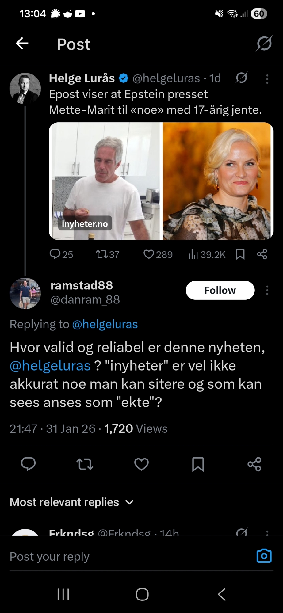Share the Helge Lurås post
Image resolution: width=283 pixels, height=613 pixels.
click(262, 254)
